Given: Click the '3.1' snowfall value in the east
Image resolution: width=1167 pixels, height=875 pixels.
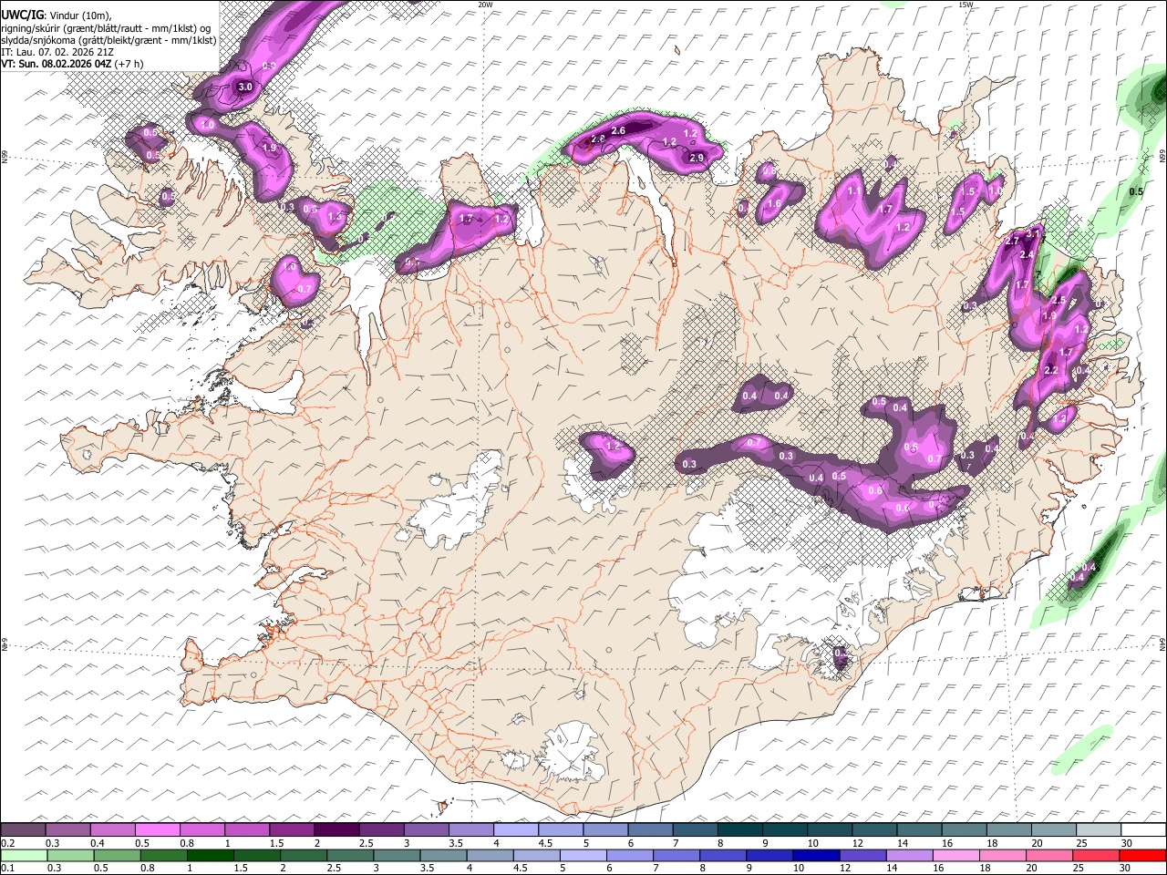Looking at the screenshot, I should point(1032,233).
